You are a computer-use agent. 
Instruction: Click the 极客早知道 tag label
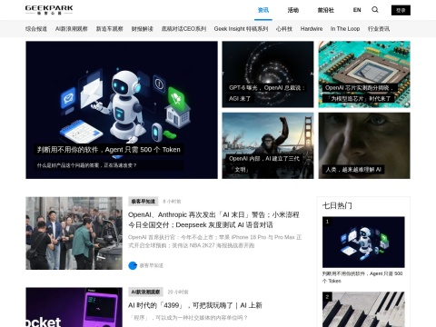click(144, 202)
